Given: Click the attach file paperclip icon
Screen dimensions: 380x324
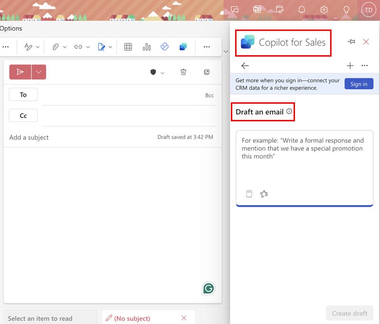Looking at the screenshot, I should (55, 47).
